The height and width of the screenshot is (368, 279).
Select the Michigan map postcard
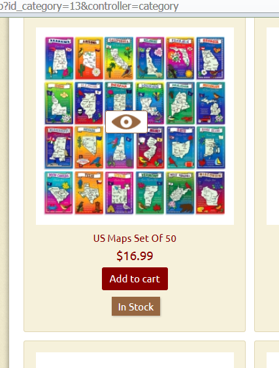[x=210, y=103]
